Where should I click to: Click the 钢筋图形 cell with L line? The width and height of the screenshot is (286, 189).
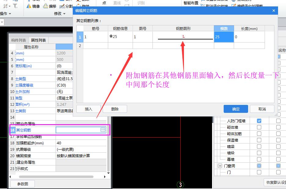coord(183,37)
